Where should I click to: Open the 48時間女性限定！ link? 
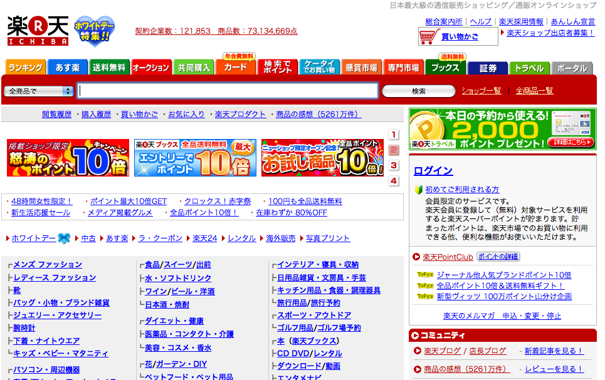[x=41, y=202]
